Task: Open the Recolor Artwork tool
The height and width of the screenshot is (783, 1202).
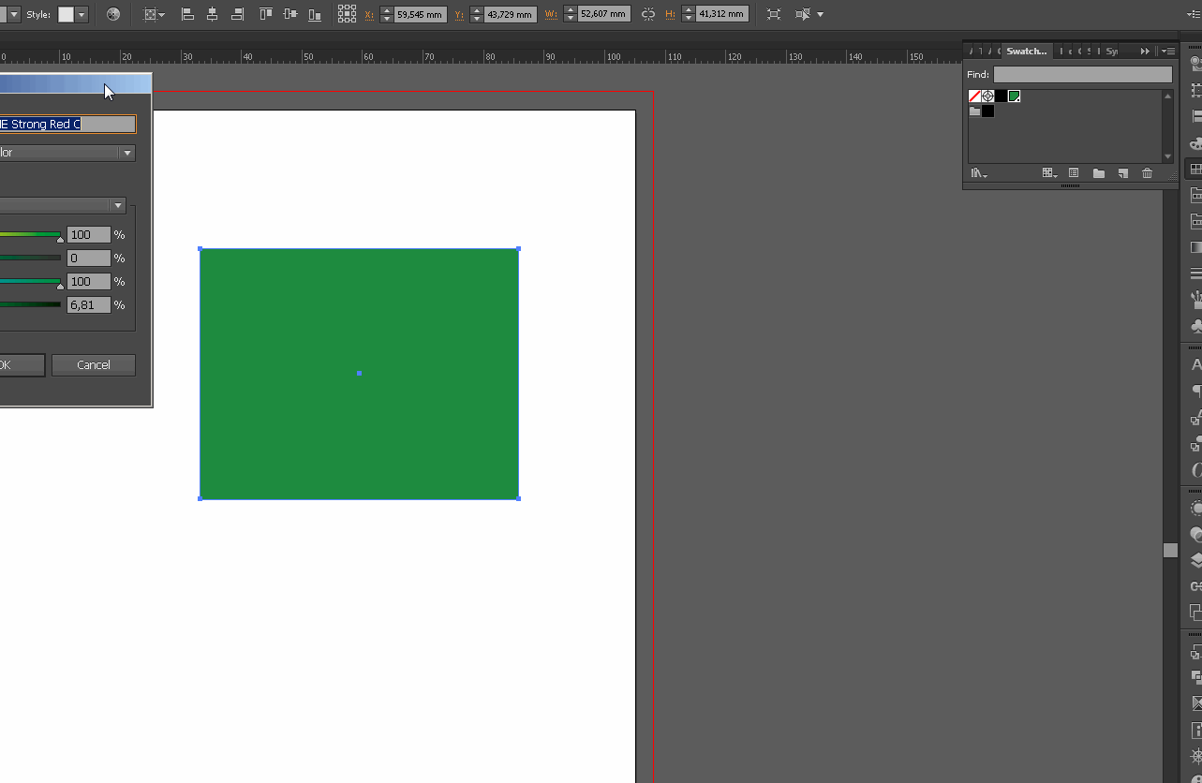Action: [113, 14]
